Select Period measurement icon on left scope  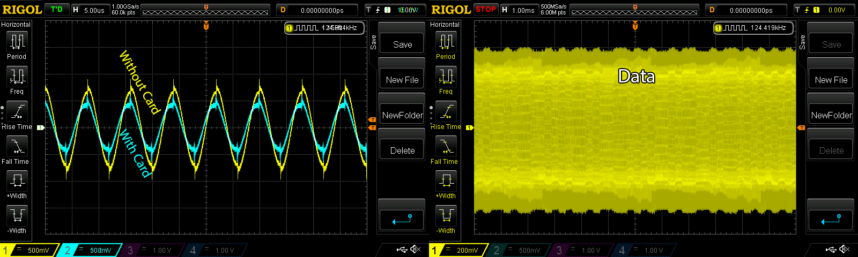17,41
